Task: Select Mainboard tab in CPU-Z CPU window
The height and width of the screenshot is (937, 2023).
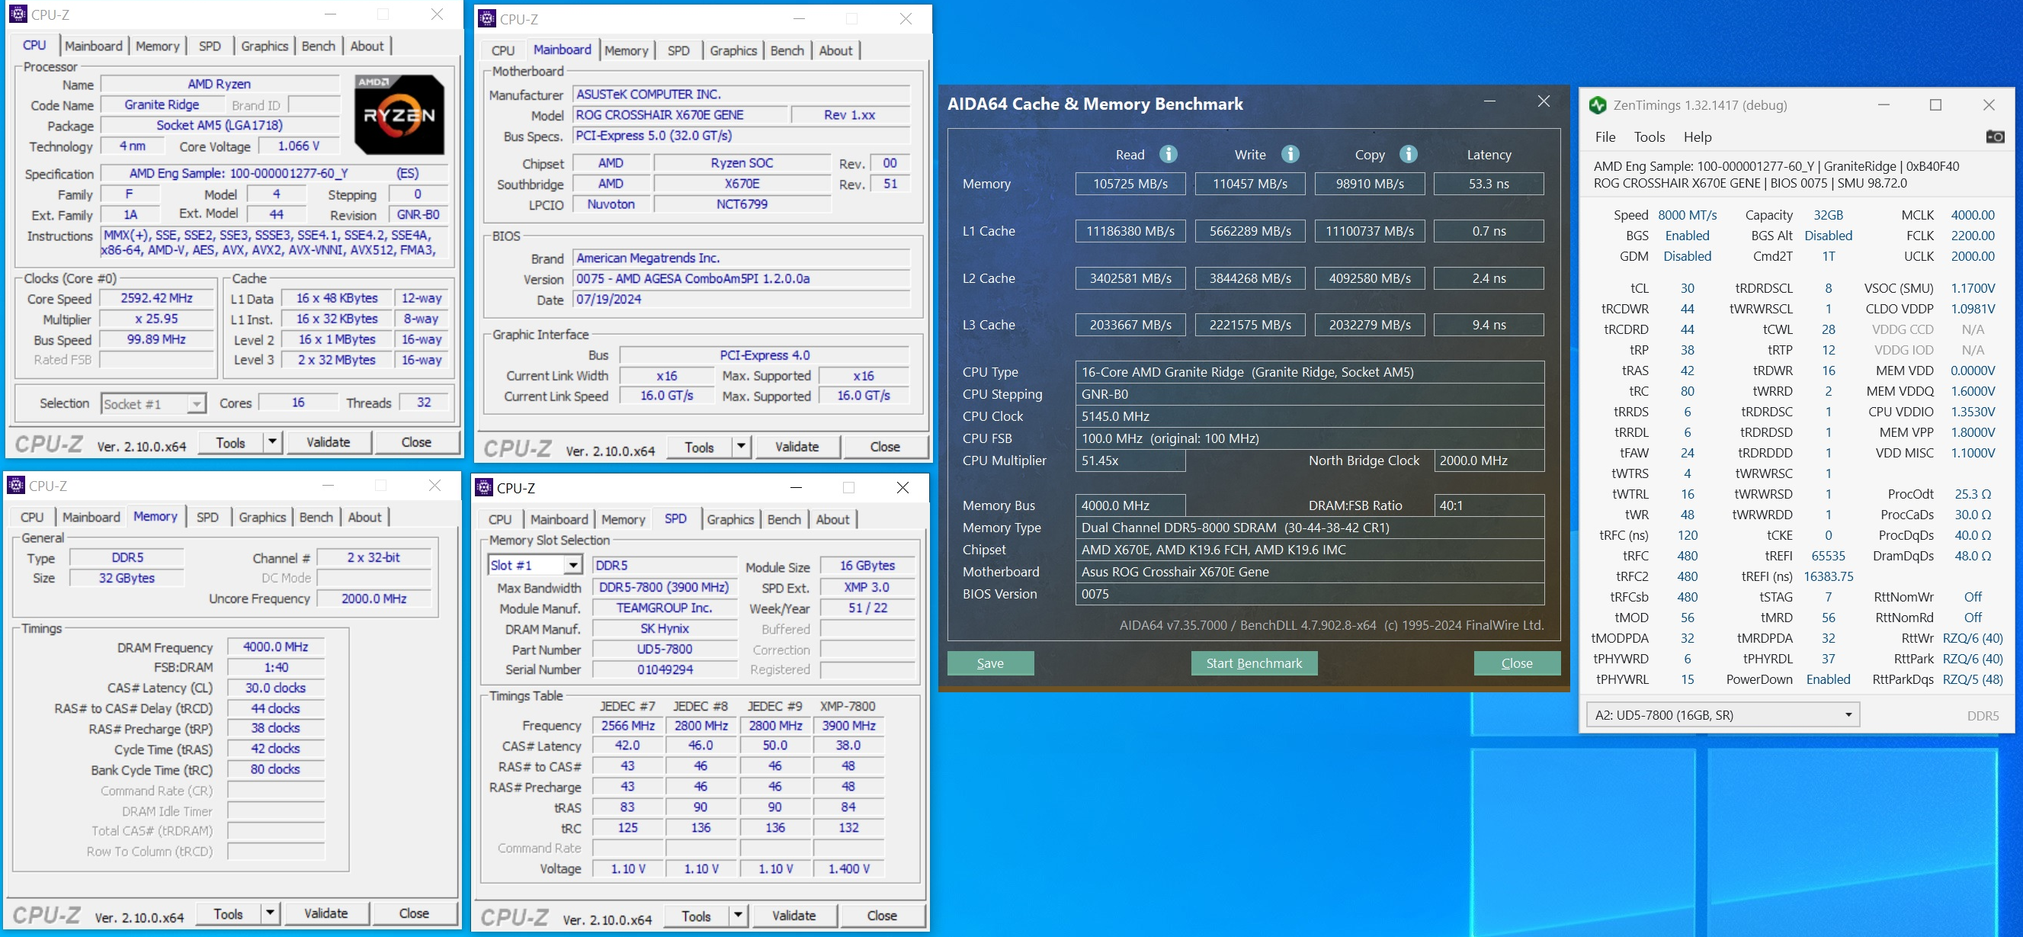Action: [94, 46]
